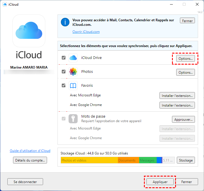Screen dimensions: 204x191
Task: Click the blue storage bar segment
Action: coord(159,160)
